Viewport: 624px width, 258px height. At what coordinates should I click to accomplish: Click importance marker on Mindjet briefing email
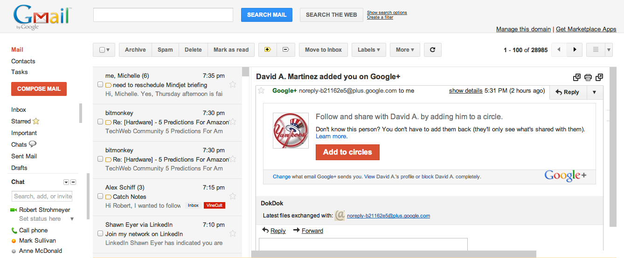(108, 85)
